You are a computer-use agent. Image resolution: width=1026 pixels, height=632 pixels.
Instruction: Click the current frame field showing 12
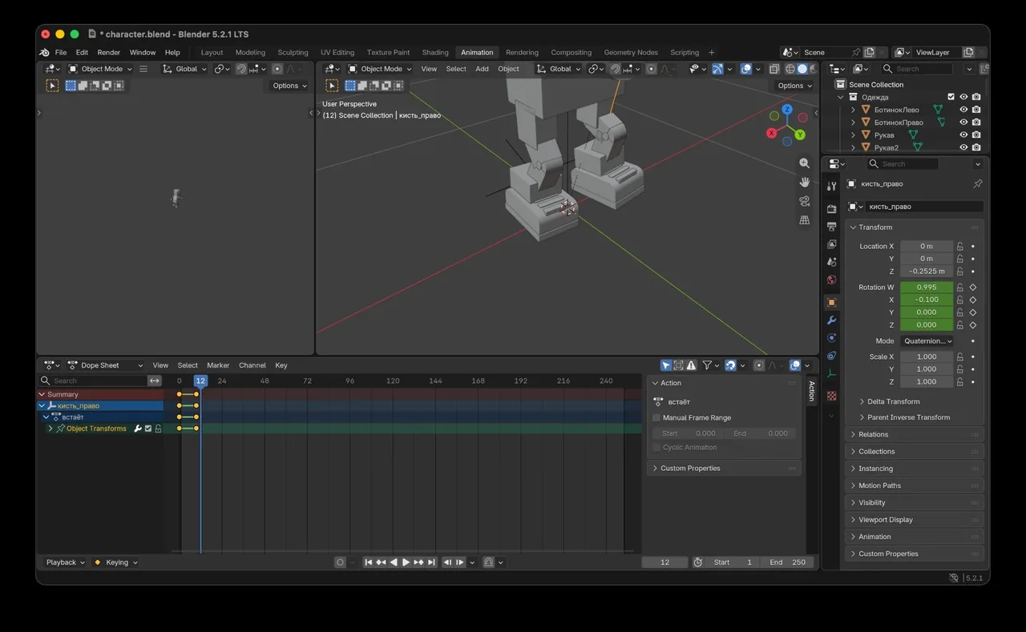click(x=664, y=562)
